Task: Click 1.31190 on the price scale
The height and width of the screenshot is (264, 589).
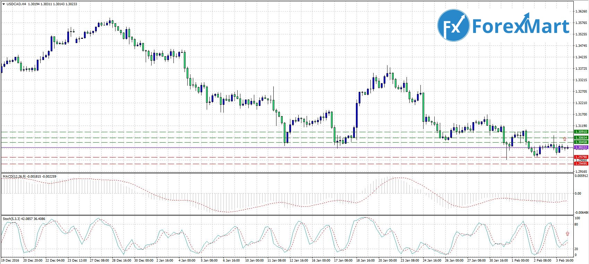Action: coord(581,126)
